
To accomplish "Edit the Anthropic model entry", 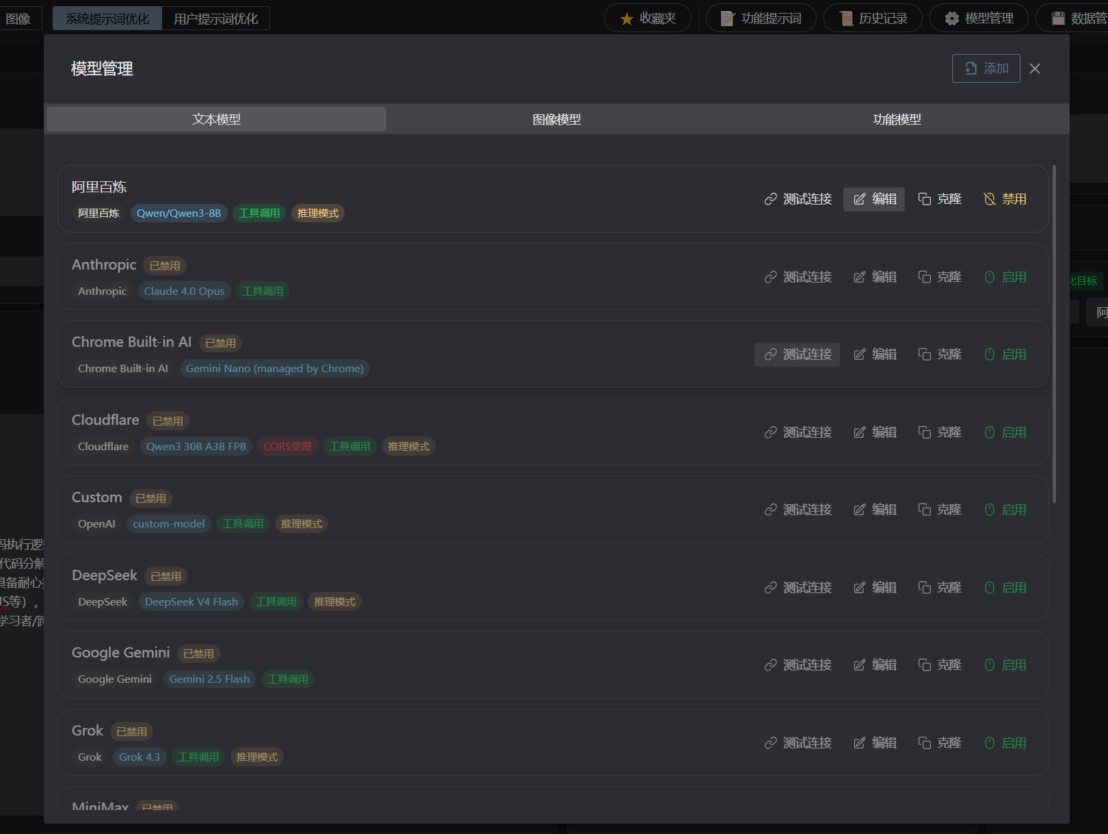I will click(x=874, y=277).
